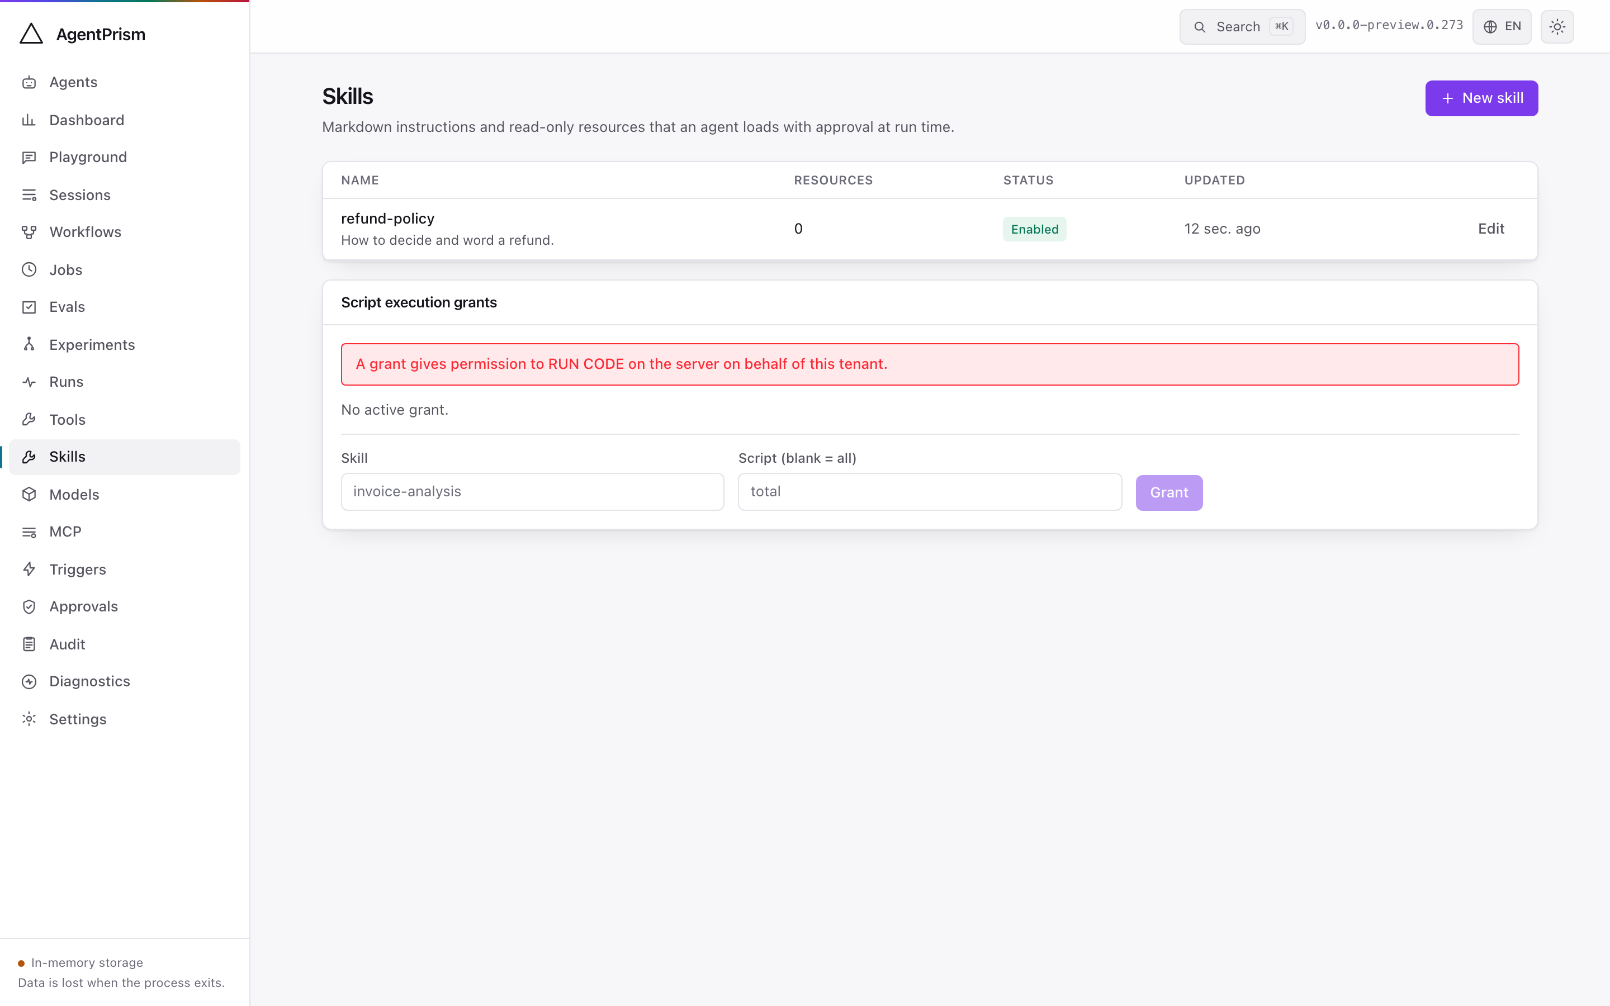
Task: Focus the Script (blank = all) field
Action: click(x=930, y=492)
